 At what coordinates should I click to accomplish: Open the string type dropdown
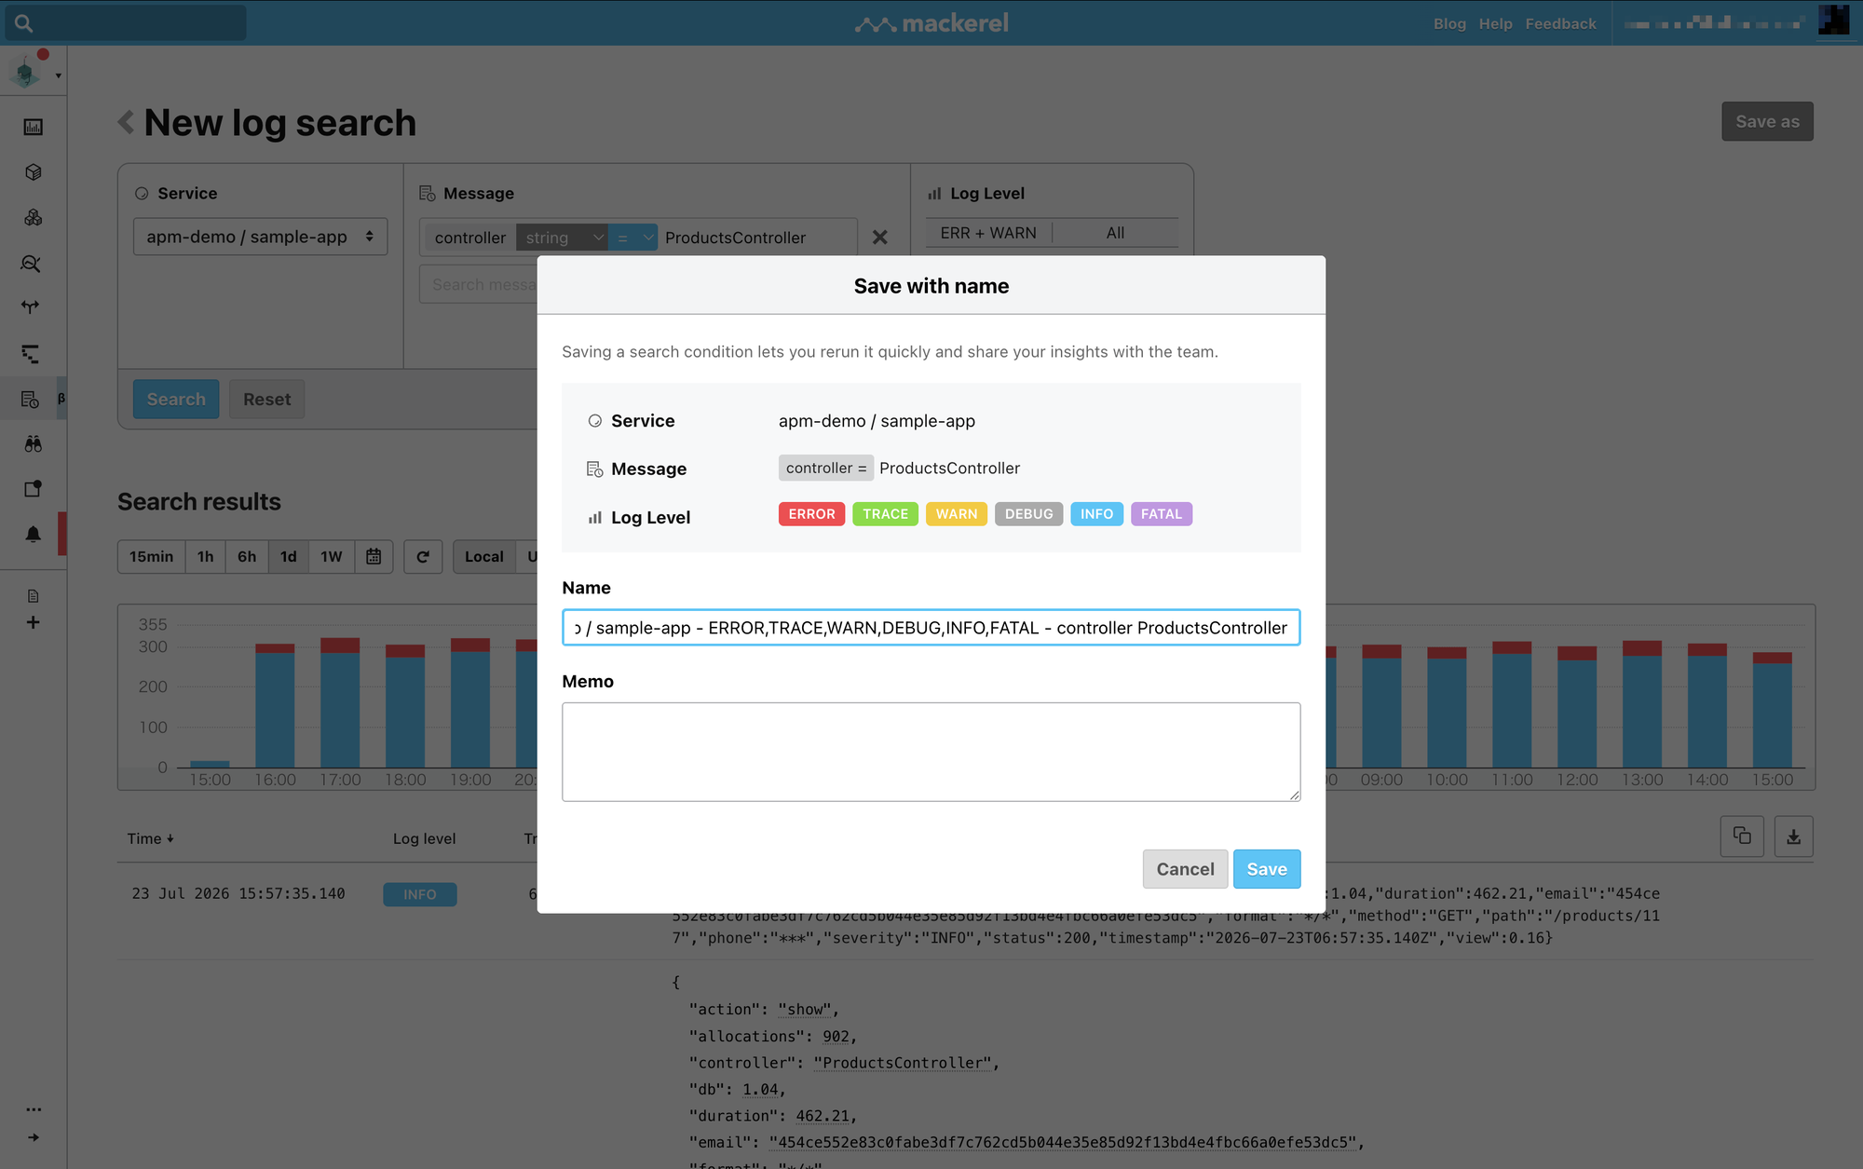pos(562,238)
